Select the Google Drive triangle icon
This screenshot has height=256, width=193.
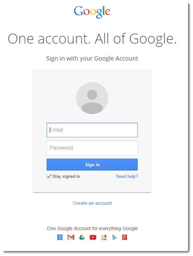tap(82, 237)
